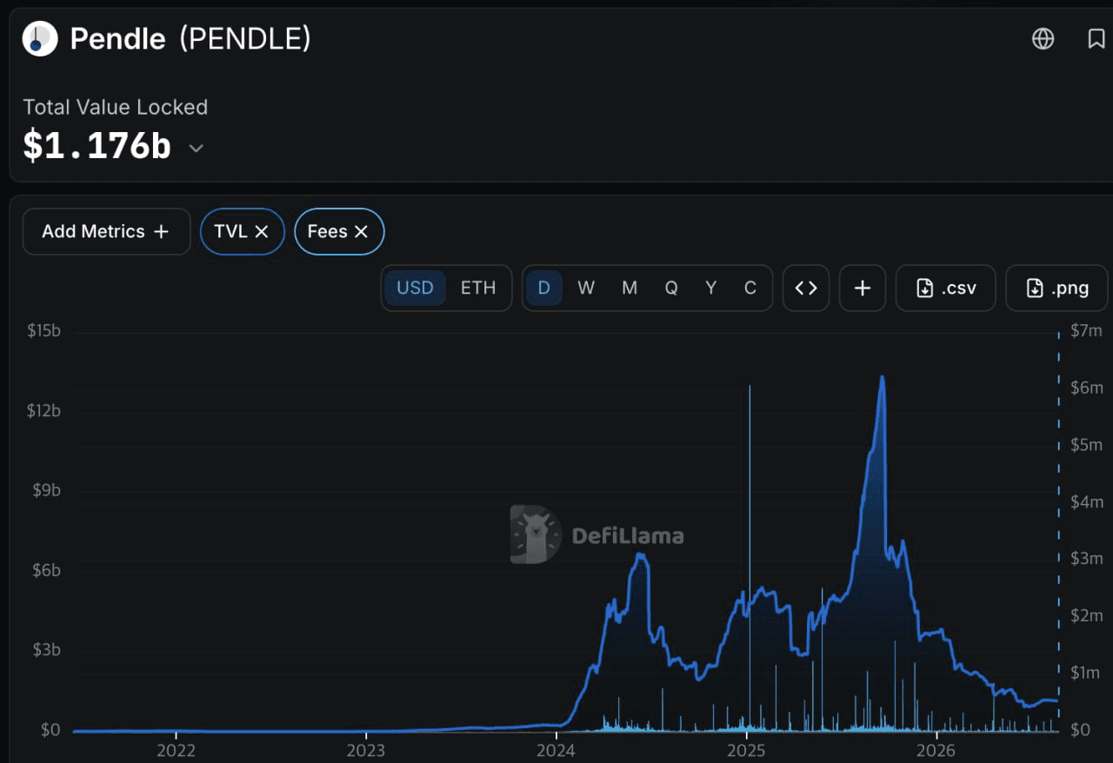Viewport: 1113px width, 763px height.
Task: Remove the Fees metric with its X
Action: [x=361, y=232]
